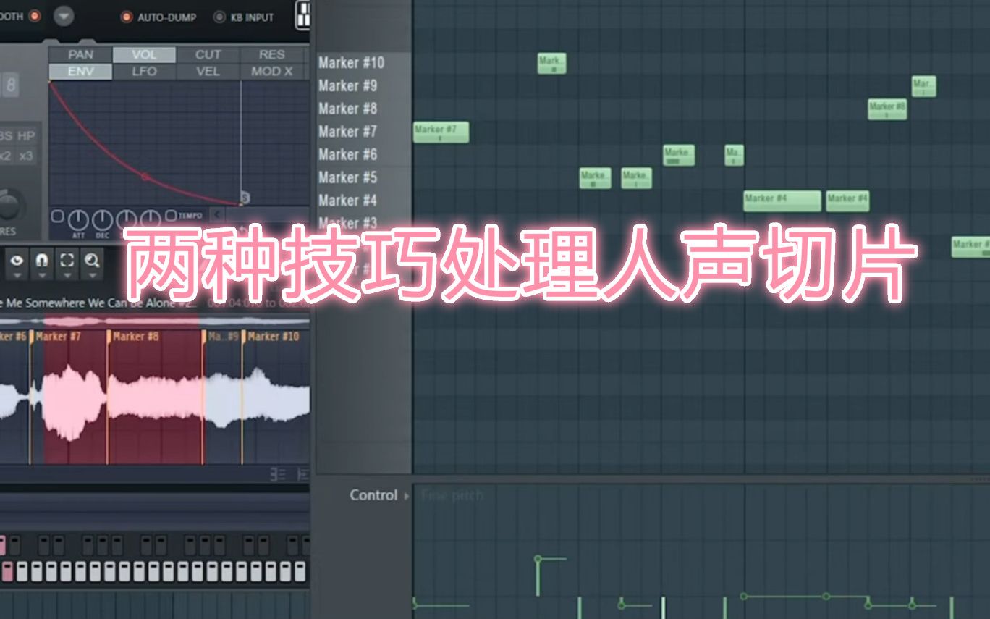
Task: Open the gray dropdown arrow on the top toolbar
Action: tap(65, 15)
